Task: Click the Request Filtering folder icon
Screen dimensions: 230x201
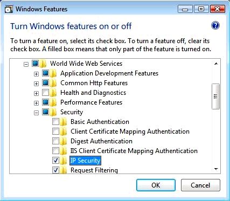Action: coord(64,170)
